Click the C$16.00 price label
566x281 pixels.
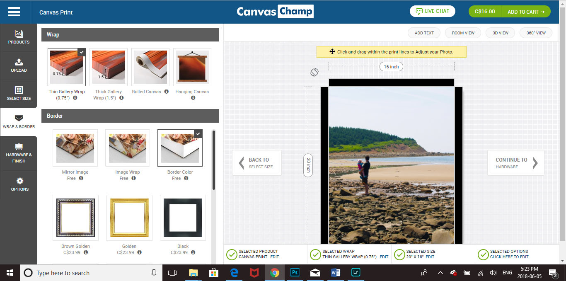(x=485, y=12)
